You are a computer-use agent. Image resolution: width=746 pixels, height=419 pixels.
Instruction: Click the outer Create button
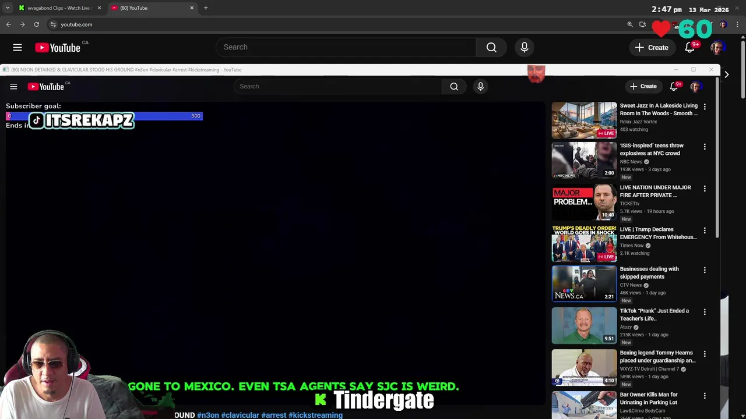pyautogui.click(x=652, y=48)
